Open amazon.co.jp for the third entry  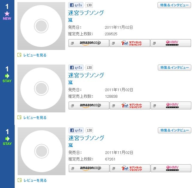[x=89, y=168]
